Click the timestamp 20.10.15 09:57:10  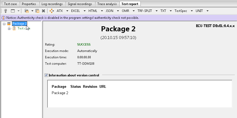pyautogui.click(x=118, y=38)
